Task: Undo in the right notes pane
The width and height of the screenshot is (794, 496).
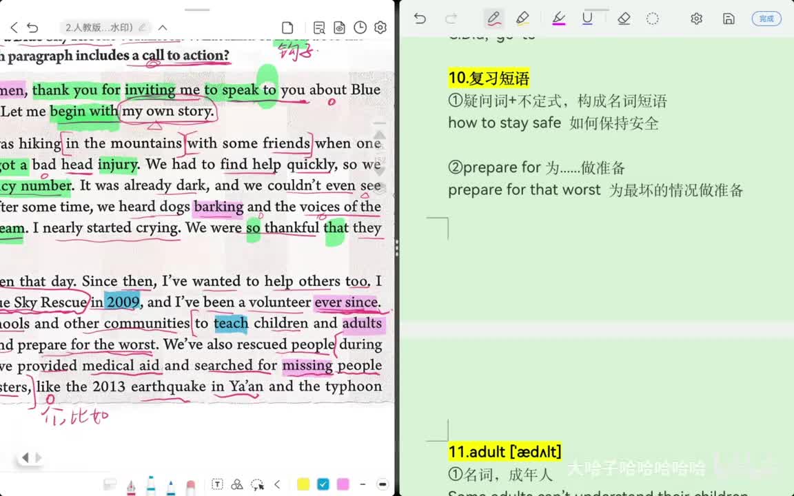Action: [420, 19]
